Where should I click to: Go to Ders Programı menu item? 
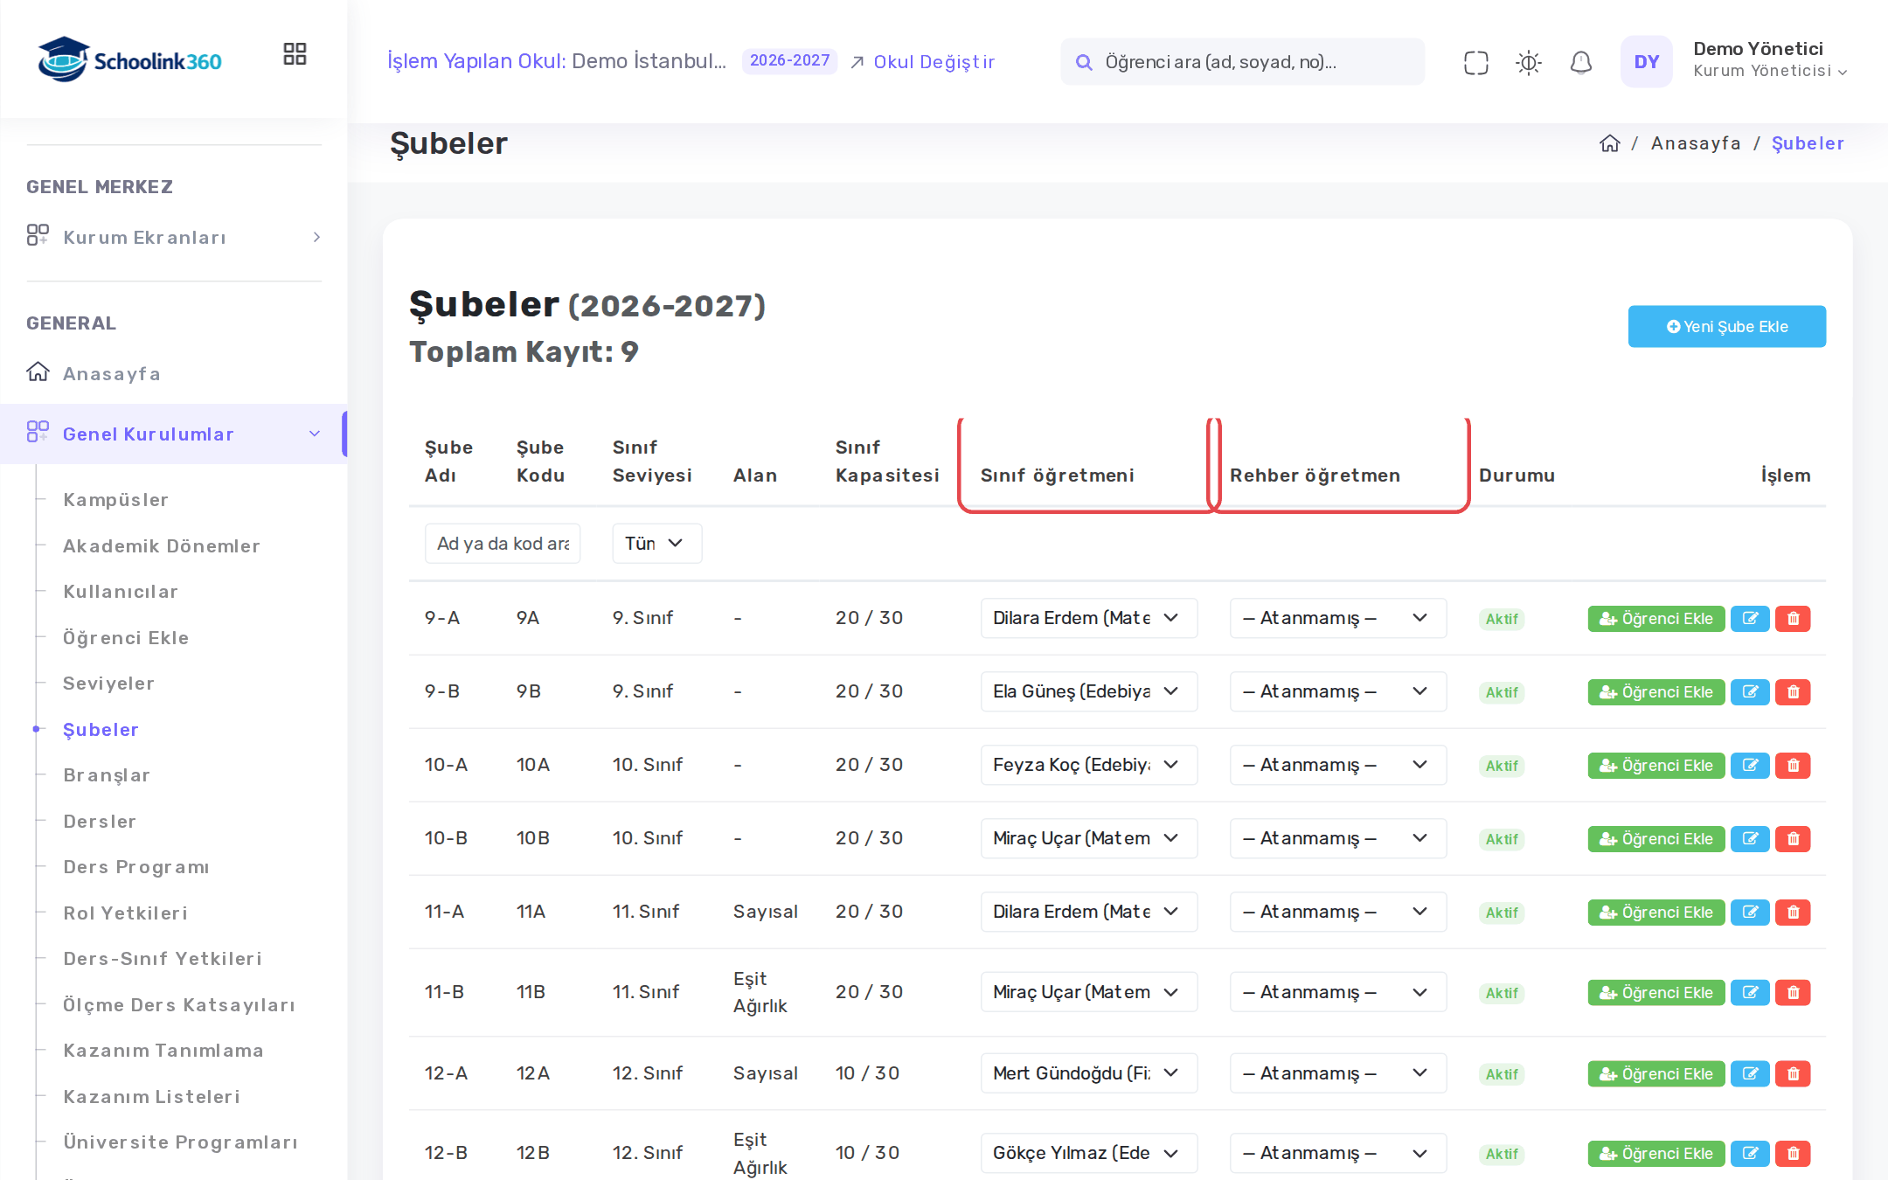pos(136,867)
